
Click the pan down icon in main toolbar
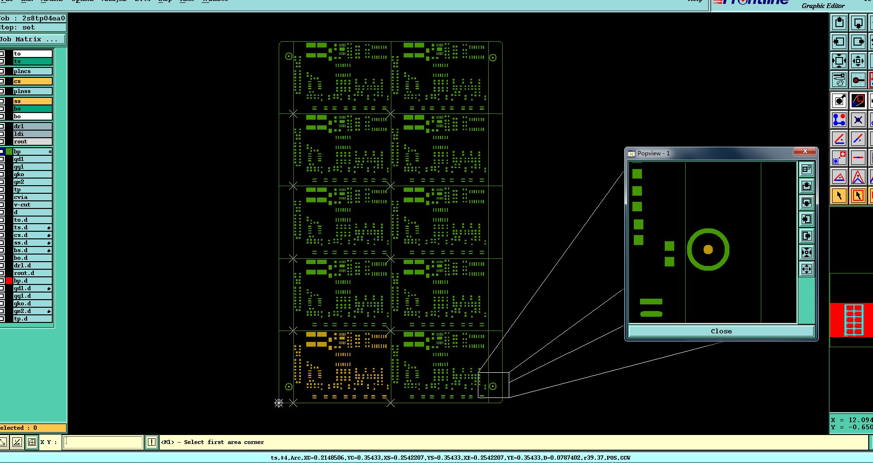(x=858, y=23)
